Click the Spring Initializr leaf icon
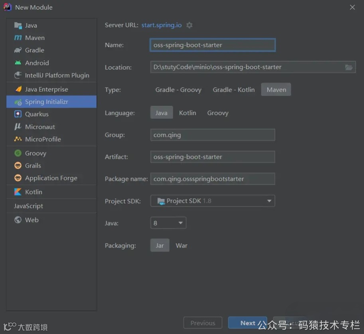This screenshot has height=334, width=364. (x=18, y=102)
